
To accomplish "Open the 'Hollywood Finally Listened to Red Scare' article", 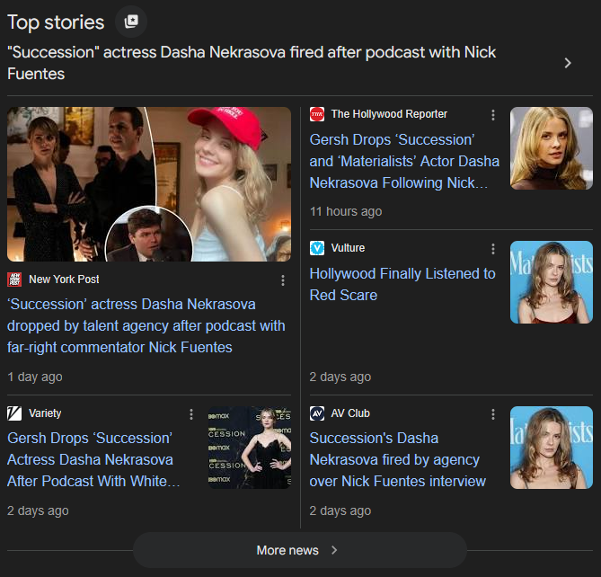I will coord(402,284).
